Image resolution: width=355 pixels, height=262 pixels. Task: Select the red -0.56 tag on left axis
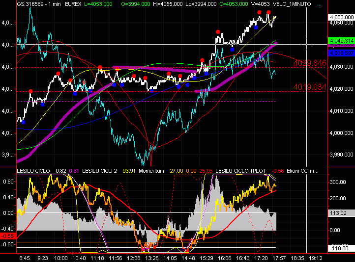(x=8, y=236)
